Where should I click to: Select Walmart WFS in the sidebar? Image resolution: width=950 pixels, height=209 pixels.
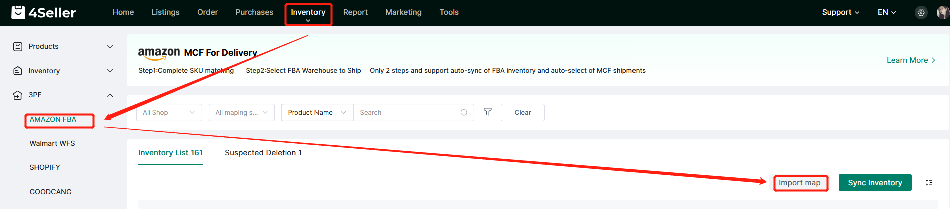point(52,143)
